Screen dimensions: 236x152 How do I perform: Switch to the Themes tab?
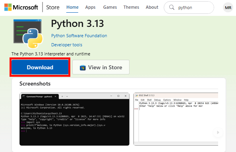(x=131, y=7)
